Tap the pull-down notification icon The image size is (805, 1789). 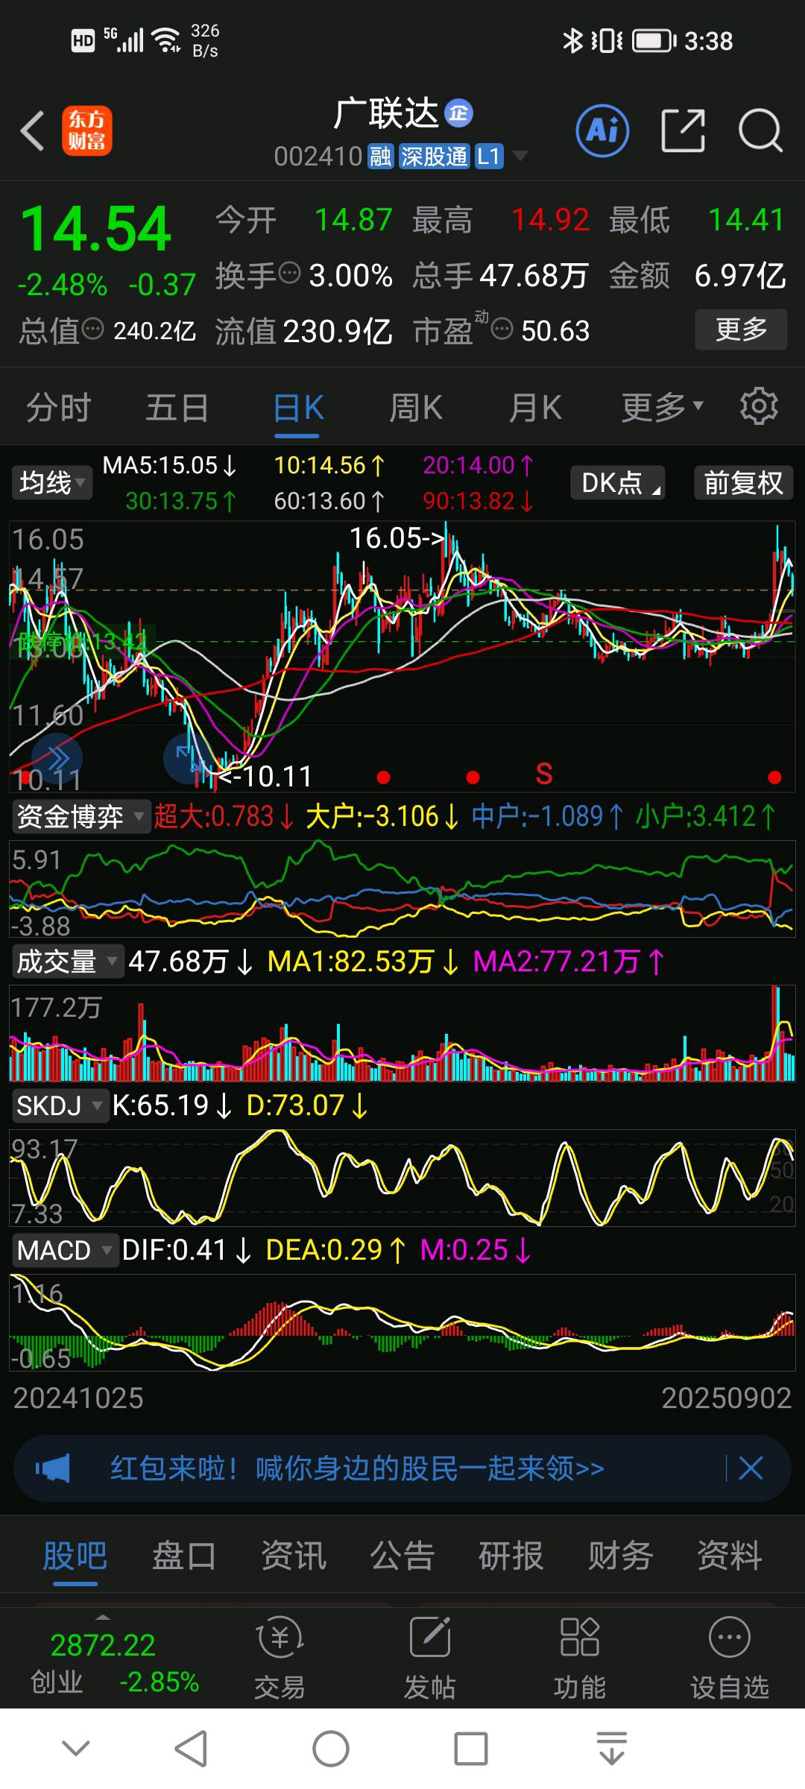click(x=611, y=1748)
